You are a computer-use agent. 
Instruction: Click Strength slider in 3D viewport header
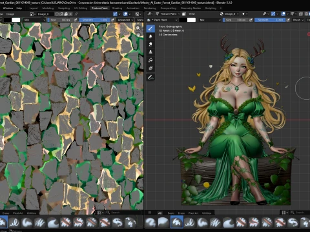[x=270, y=20]
